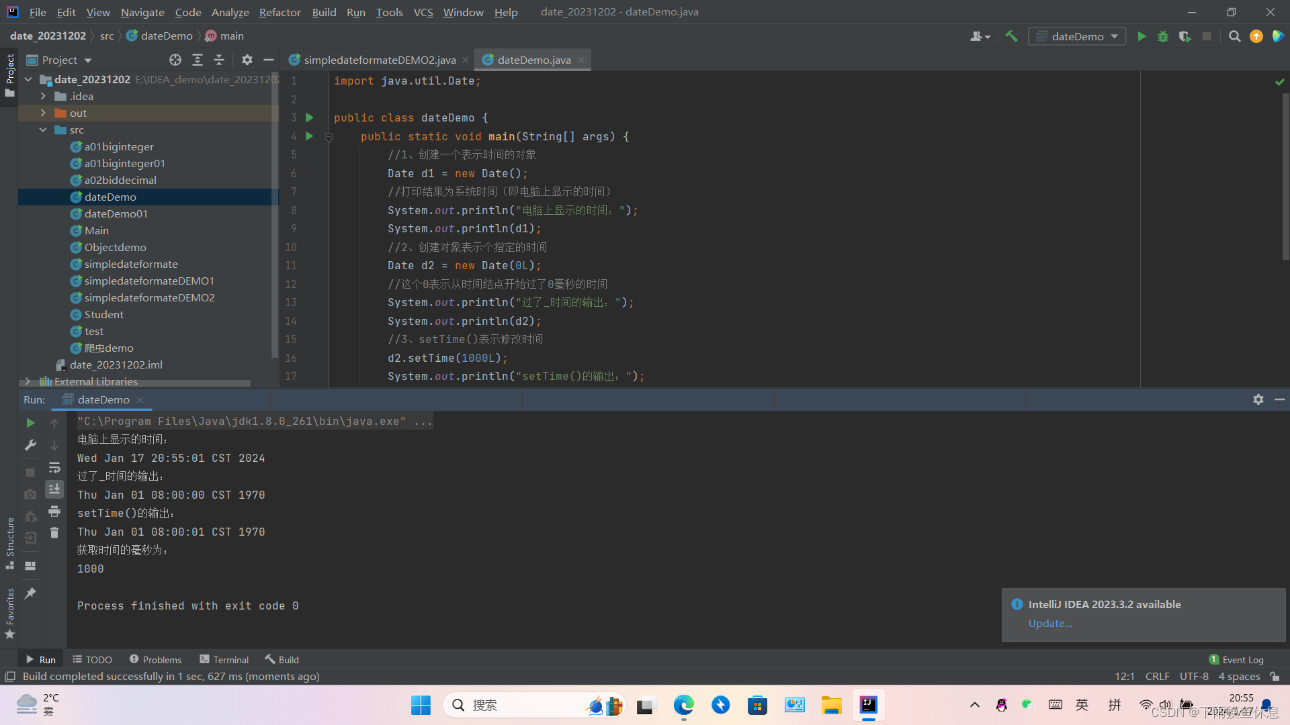Click run gutter arrow beside class dateDemo
This screenshot has height=725, width=1290.
pos(310,117)
